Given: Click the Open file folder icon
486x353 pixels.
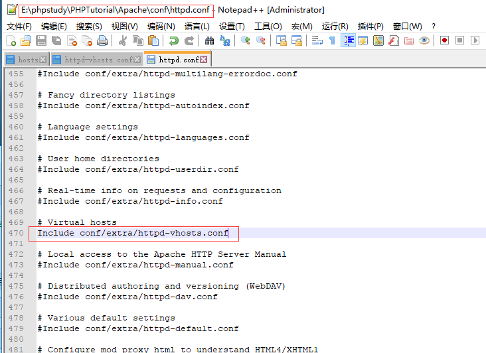Looking at the screenshot, I should [x=26, y=40].
